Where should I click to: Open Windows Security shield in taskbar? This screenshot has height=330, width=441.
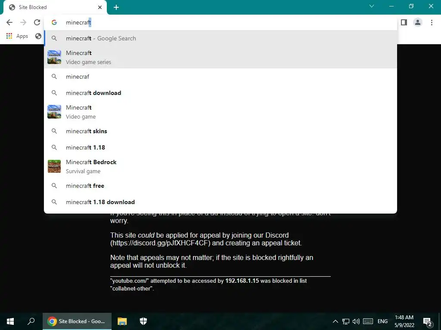143,321
